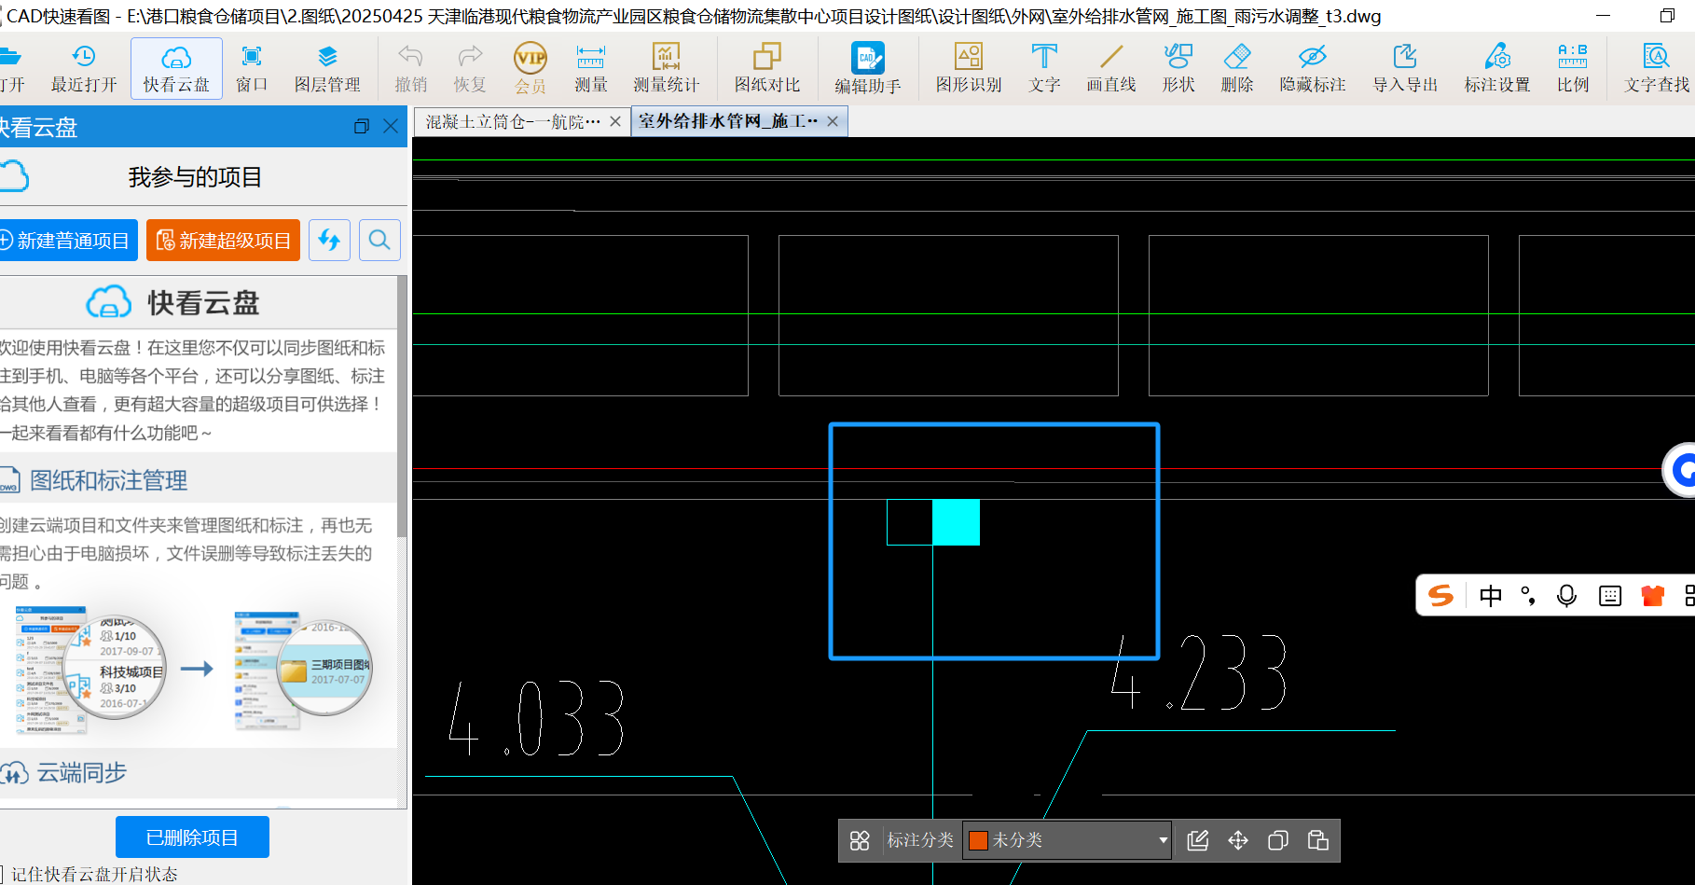Click 新建超级项目 button
This screenshot has width=1695, height=885.
tap(223, 241)
